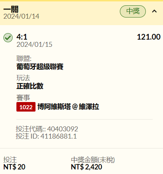Click the 中獎金額(未稅) label

pos(93,160)
